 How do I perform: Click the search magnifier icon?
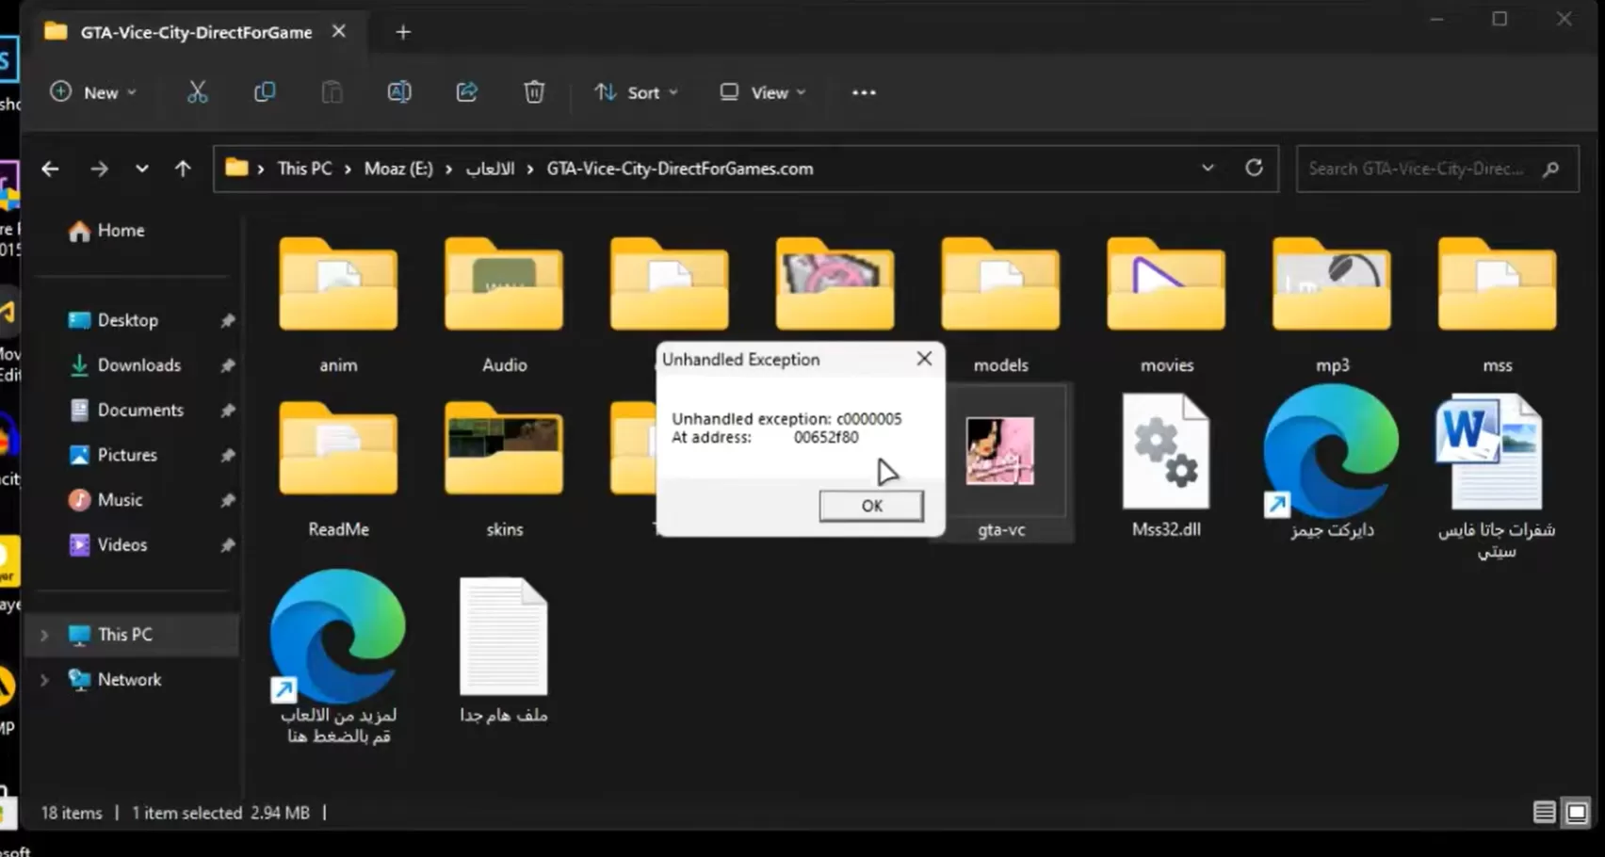pyautogui.click(x=1550, y=169)
